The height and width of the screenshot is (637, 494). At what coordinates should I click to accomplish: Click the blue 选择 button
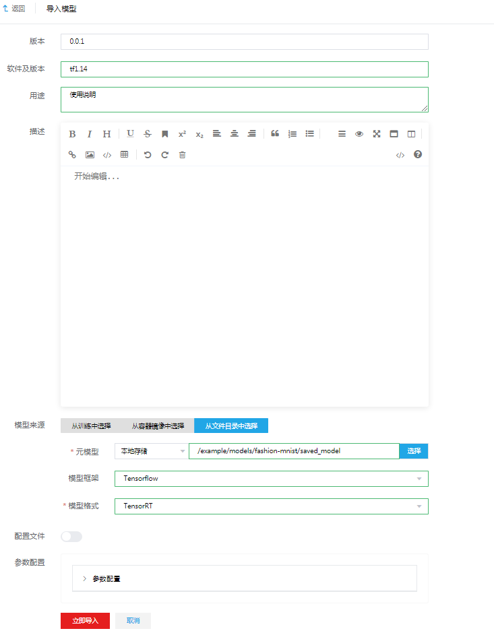414,451
